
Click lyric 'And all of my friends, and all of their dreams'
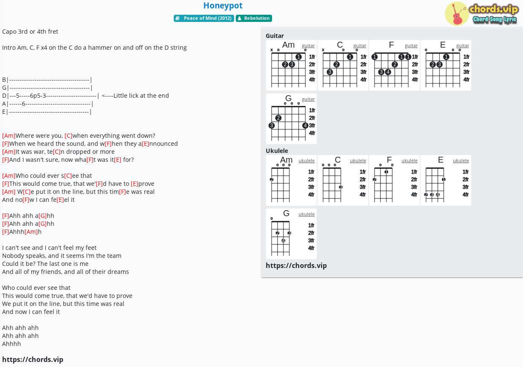tap(65, 272)
